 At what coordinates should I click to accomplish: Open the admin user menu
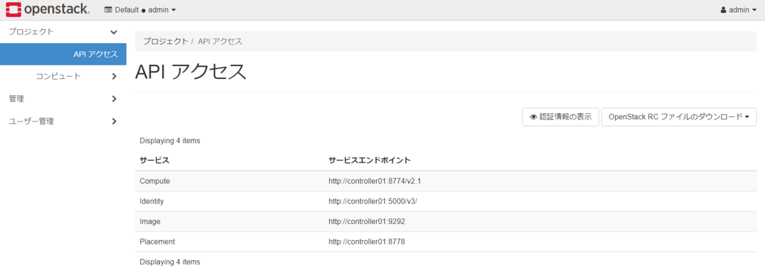click(738, 10)
